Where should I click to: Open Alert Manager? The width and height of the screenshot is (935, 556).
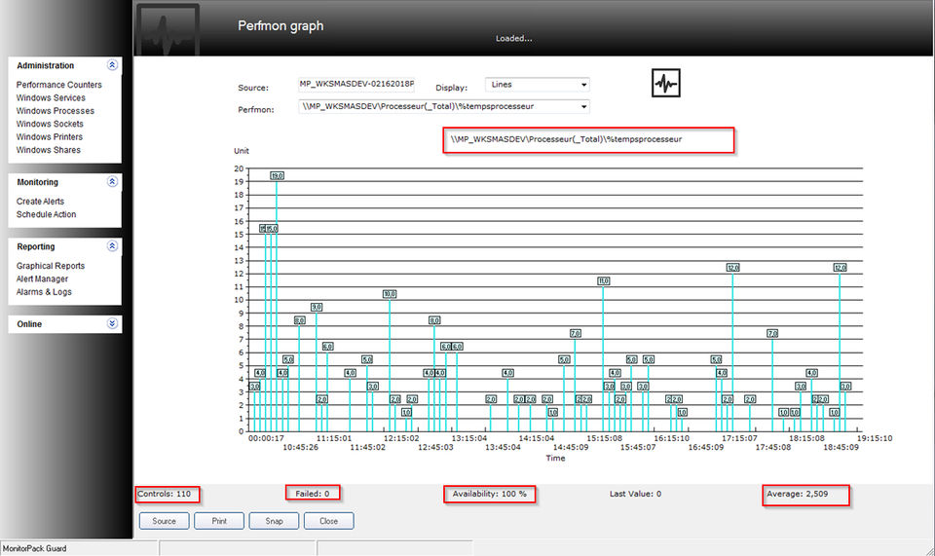tap(42, 278)
